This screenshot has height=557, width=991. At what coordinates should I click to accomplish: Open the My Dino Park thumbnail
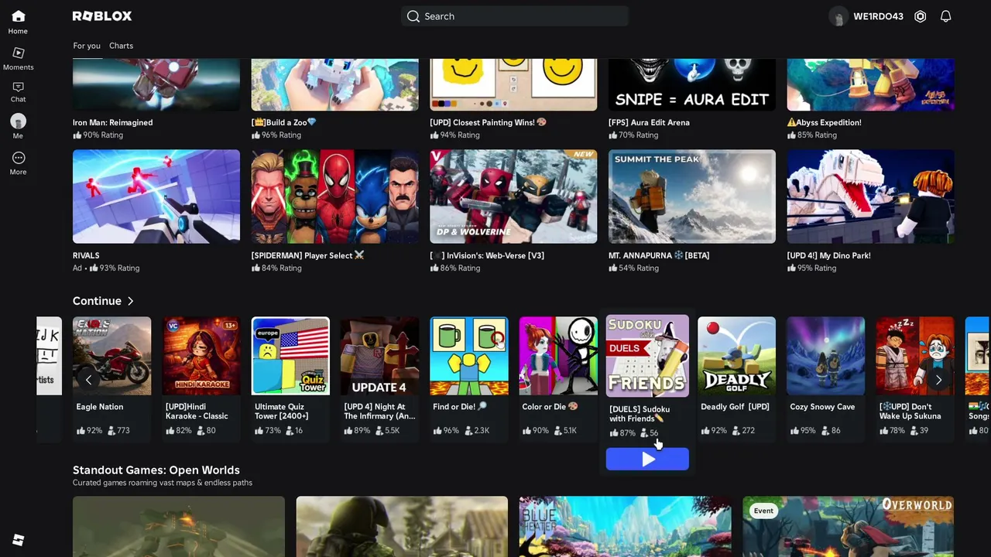click(x=871, y=196)
